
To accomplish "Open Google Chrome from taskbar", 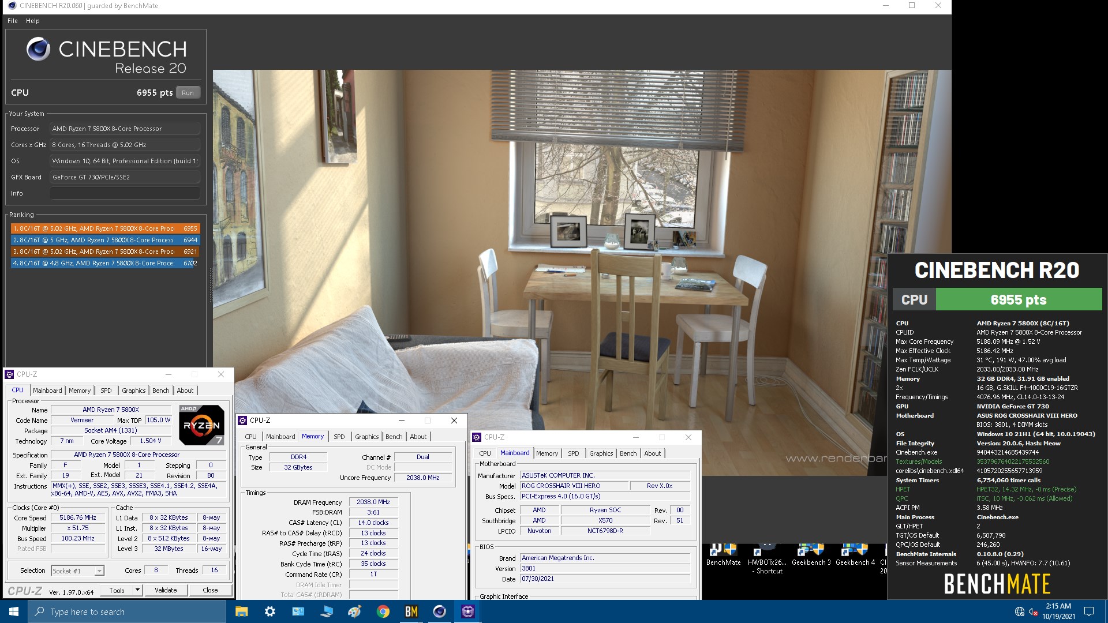I will pos(383,611).
